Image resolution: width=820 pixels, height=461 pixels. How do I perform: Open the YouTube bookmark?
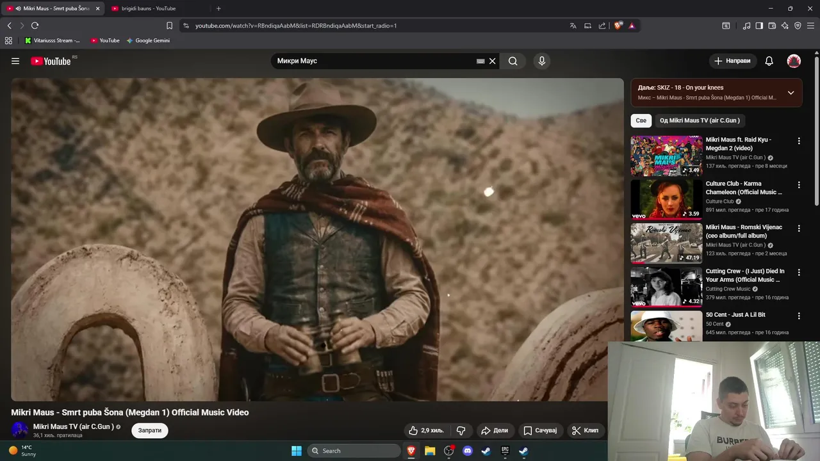pos(105,40)
